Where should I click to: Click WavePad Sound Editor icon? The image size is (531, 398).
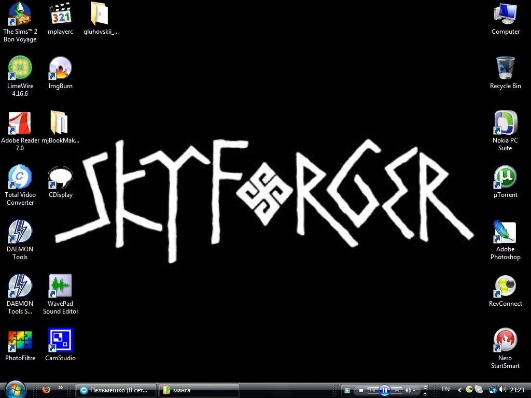coord(60,294)
